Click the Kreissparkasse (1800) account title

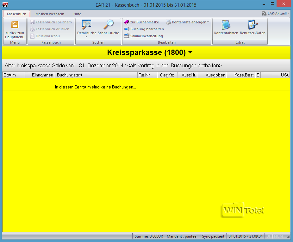tap(146, 52)
